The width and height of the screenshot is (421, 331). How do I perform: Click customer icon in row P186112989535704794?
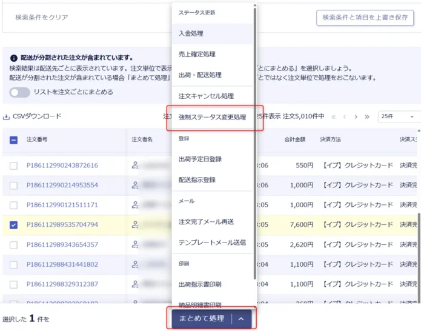[135, 224]
